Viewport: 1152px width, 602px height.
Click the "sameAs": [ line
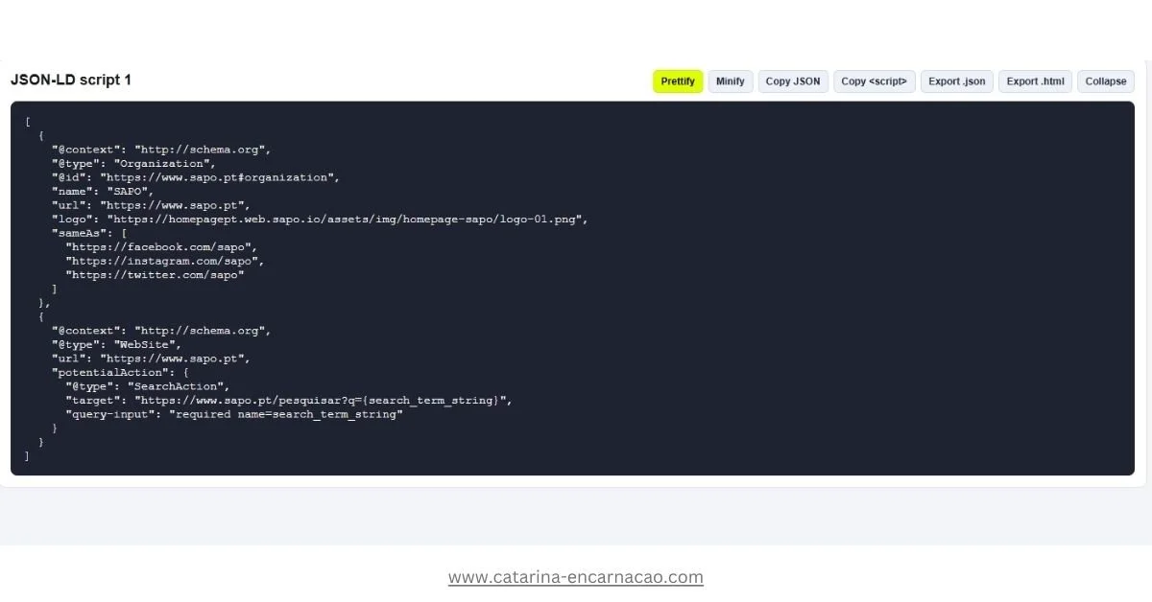[89, 233]
